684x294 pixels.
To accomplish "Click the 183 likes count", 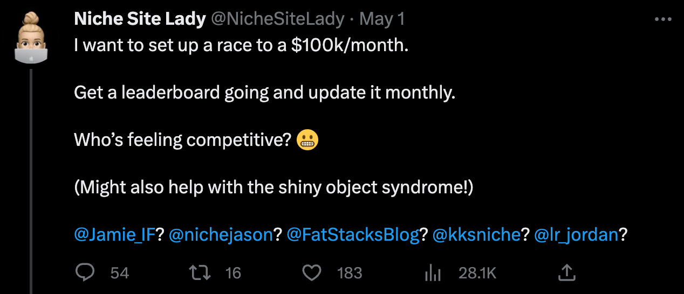I will click(x=350, y=274).
